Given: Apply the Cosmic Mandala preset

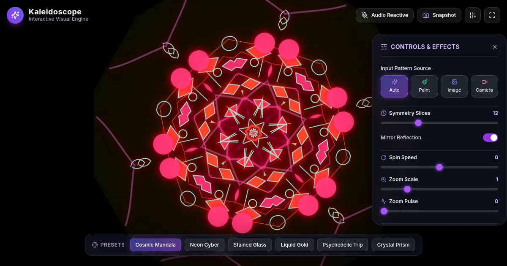Looking at the screenshot, I should pyautogui.click(x=155, y=245).
